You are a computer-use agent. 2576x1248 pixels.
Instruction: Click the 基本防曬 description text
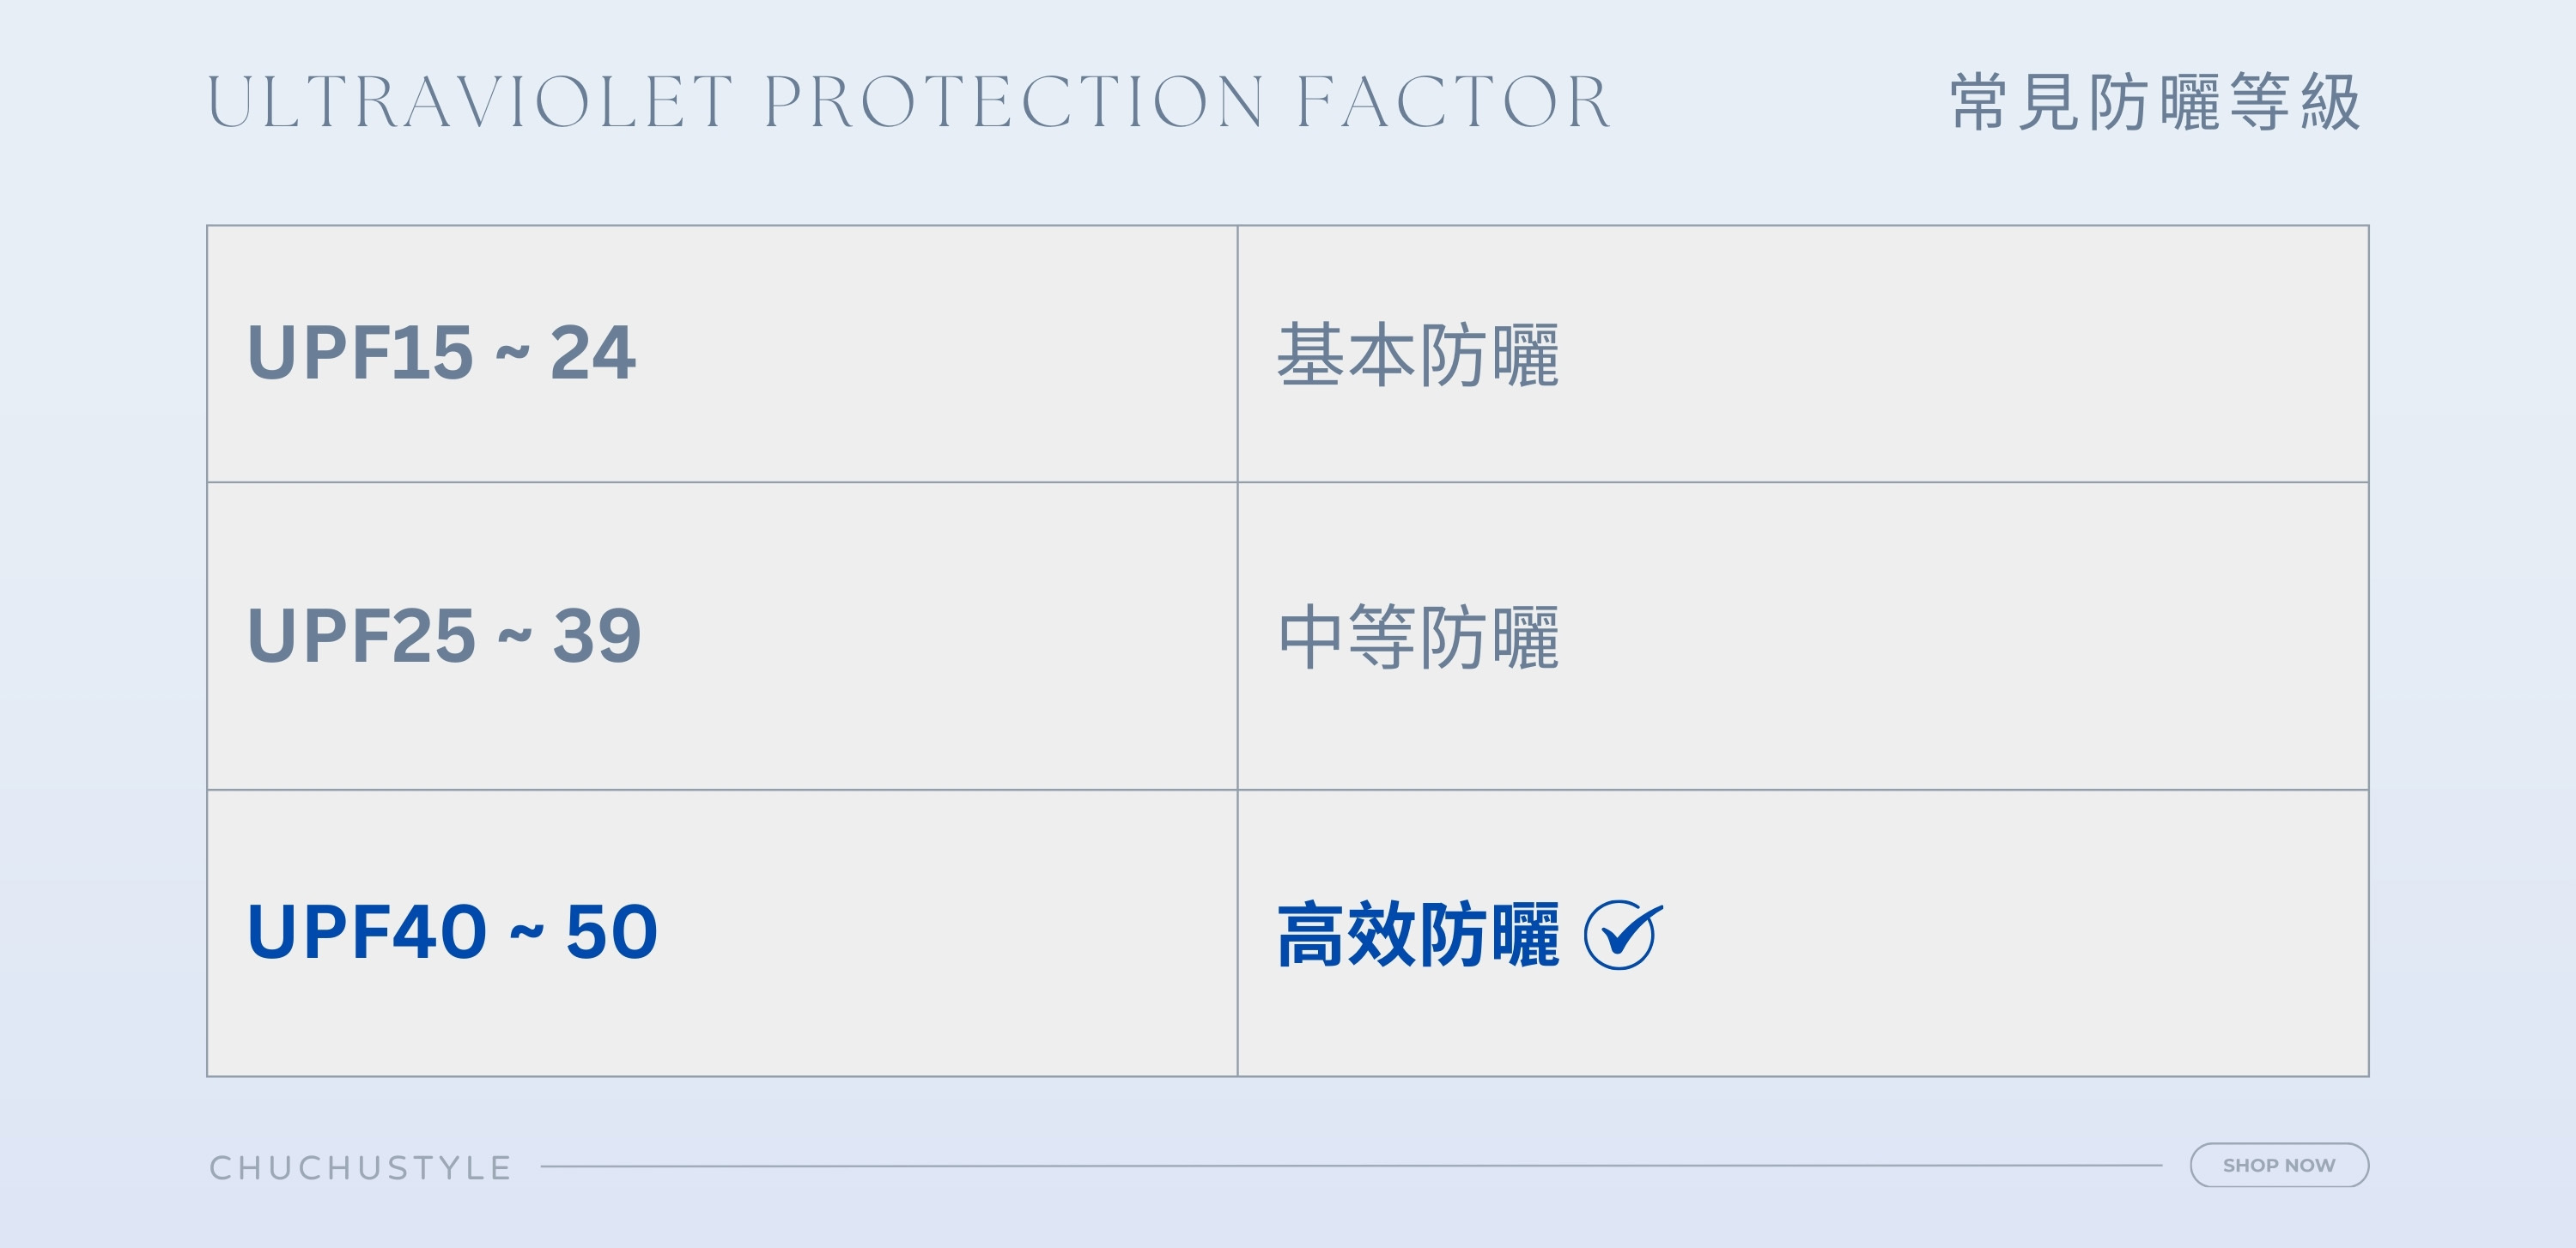point(1418,354)
